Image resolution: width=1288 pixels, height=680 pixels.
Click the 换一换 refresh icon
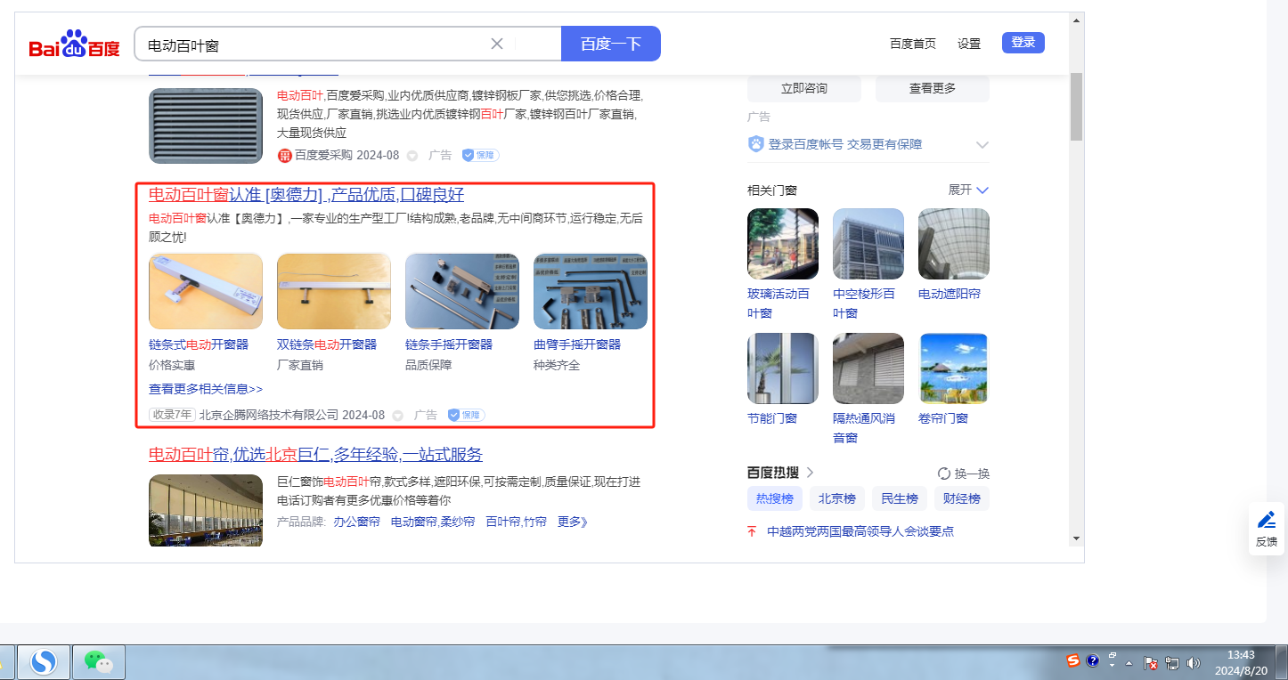[944, 474]
